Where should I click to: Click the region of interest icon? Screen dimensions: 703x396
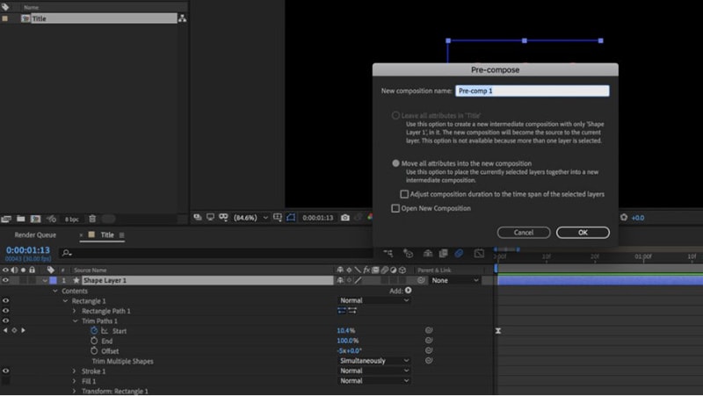coord(278,217)
